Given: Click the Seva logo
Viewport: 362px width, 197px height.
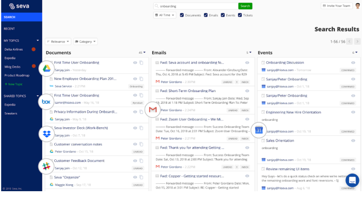Looking at the screenshot, I should pos(19,6).
